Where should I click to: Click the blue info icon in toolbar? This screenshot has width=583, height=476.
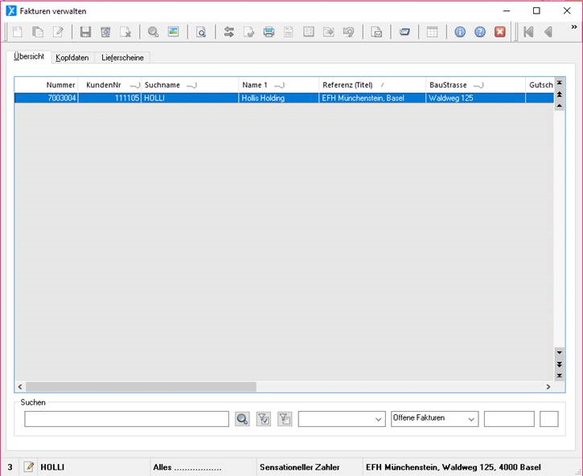pyautogui.click(x=460, y=32)
